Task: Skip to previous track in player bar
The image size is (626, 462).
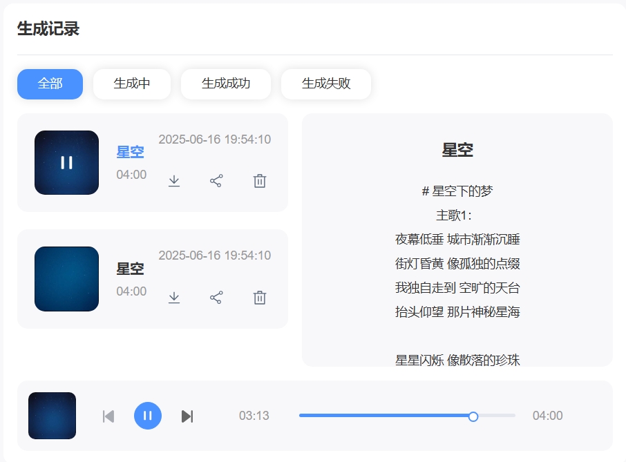Action: coord(108,416)
